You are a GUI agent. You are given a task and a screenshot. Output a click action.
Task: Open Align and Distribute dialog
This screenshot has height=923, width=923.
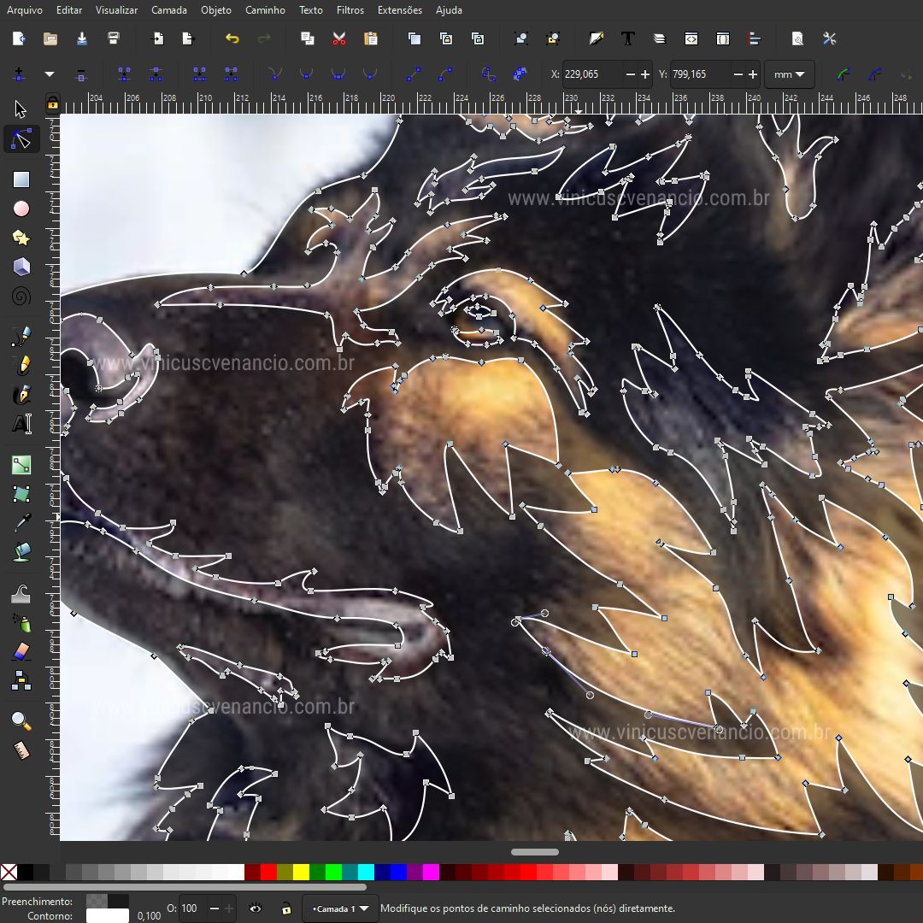754,38
